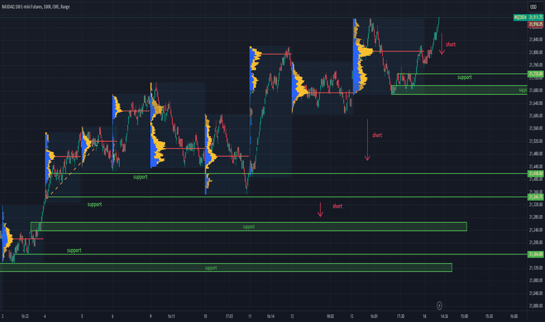
Task: Click the 16:11 time axis label
Action: coord(171,316)
